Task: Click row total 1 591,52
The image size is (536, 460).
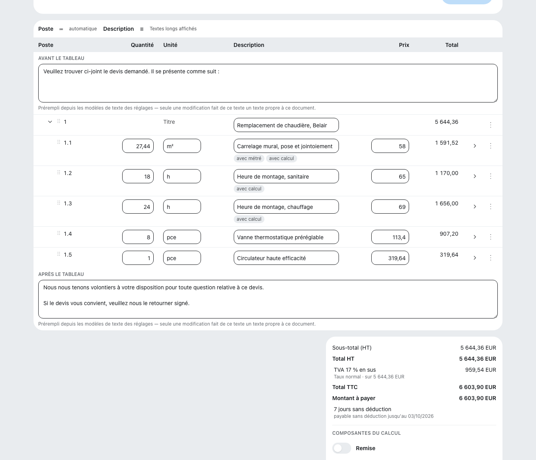Action: [447, 143]
